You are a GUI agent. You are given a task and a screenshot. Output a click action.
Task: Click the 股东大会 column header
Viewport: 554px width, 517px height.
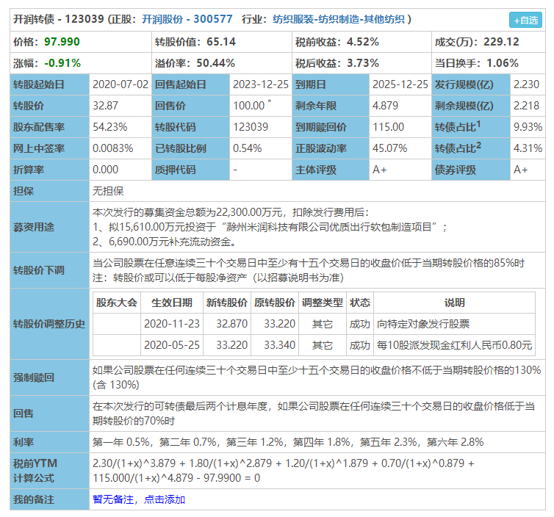pyautogui.click(x=117, y=303)
